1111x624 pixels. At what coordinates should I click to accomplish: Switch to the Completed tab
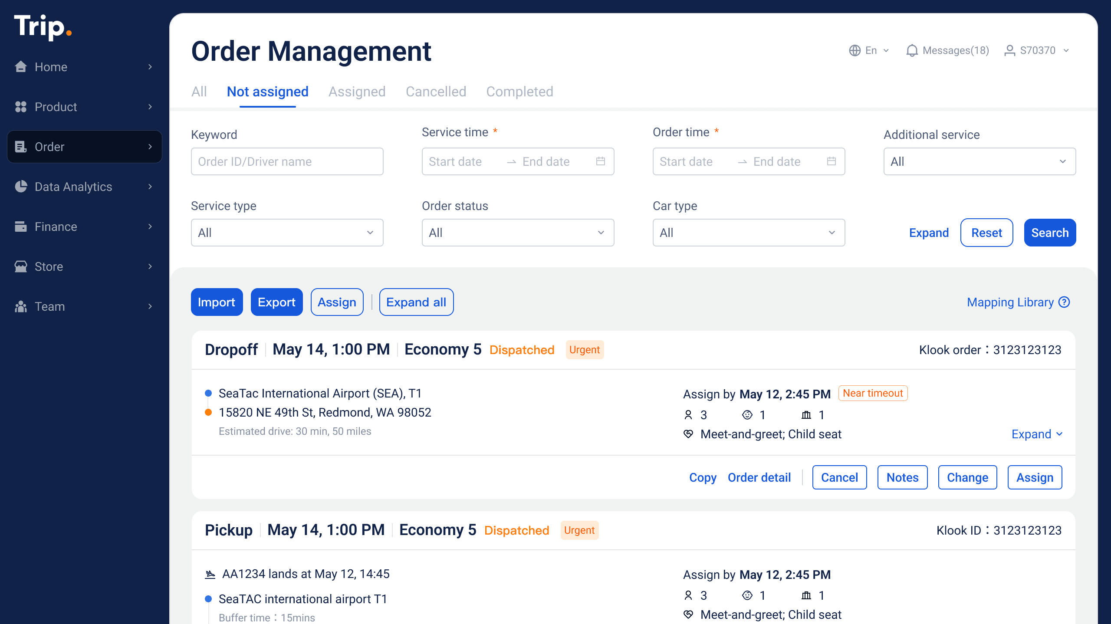519,92
